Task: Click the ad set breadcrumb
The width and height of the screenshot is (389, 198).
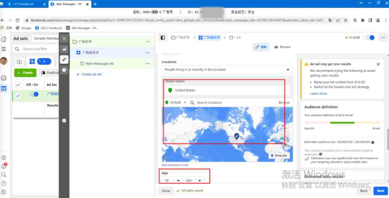Action: (209, 38)
